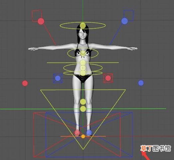Select the blue sphere at the upper-right arm controller

[x=124, y=21]
